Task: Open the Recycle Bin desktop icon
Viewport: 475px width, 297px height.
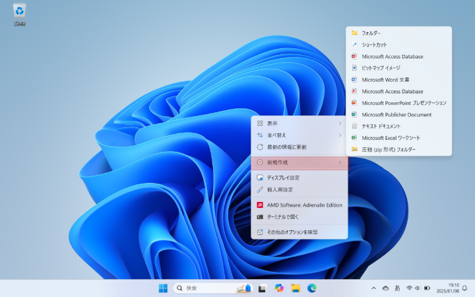Action: coord(20,13)
